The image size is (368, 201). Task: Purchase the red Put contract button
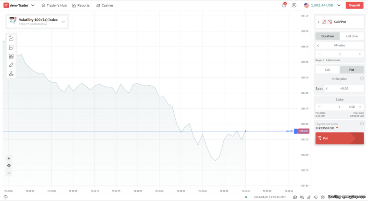pos(339,138)
